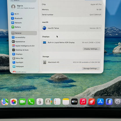Screen dimensions: 121x121
Task: Open iPhone Mirroring from the Dock
Action: point(109,102)
